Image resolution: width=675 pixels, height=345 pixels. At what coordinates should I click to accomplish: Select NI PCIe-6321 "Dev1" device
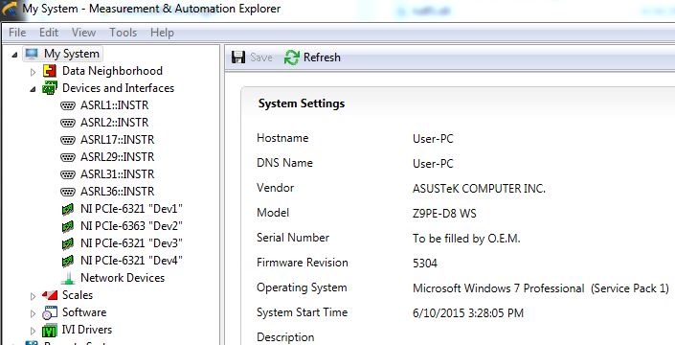[131, 209]
